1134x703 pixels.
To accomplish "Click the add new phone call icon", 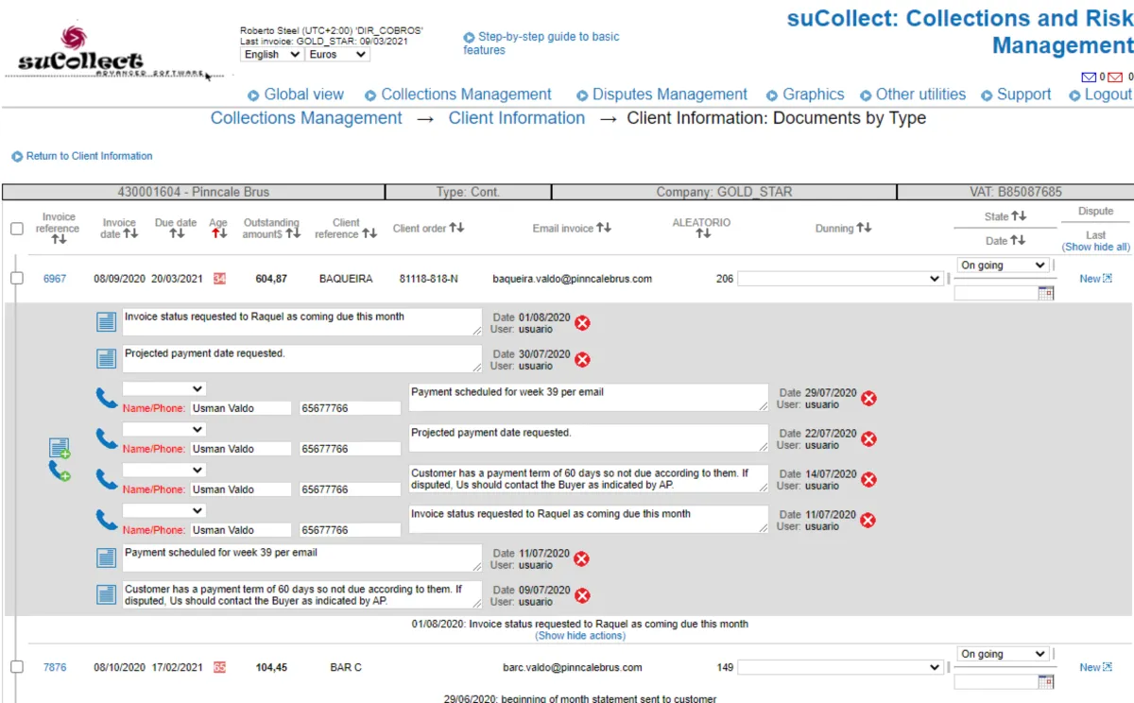I will (60, 471).
